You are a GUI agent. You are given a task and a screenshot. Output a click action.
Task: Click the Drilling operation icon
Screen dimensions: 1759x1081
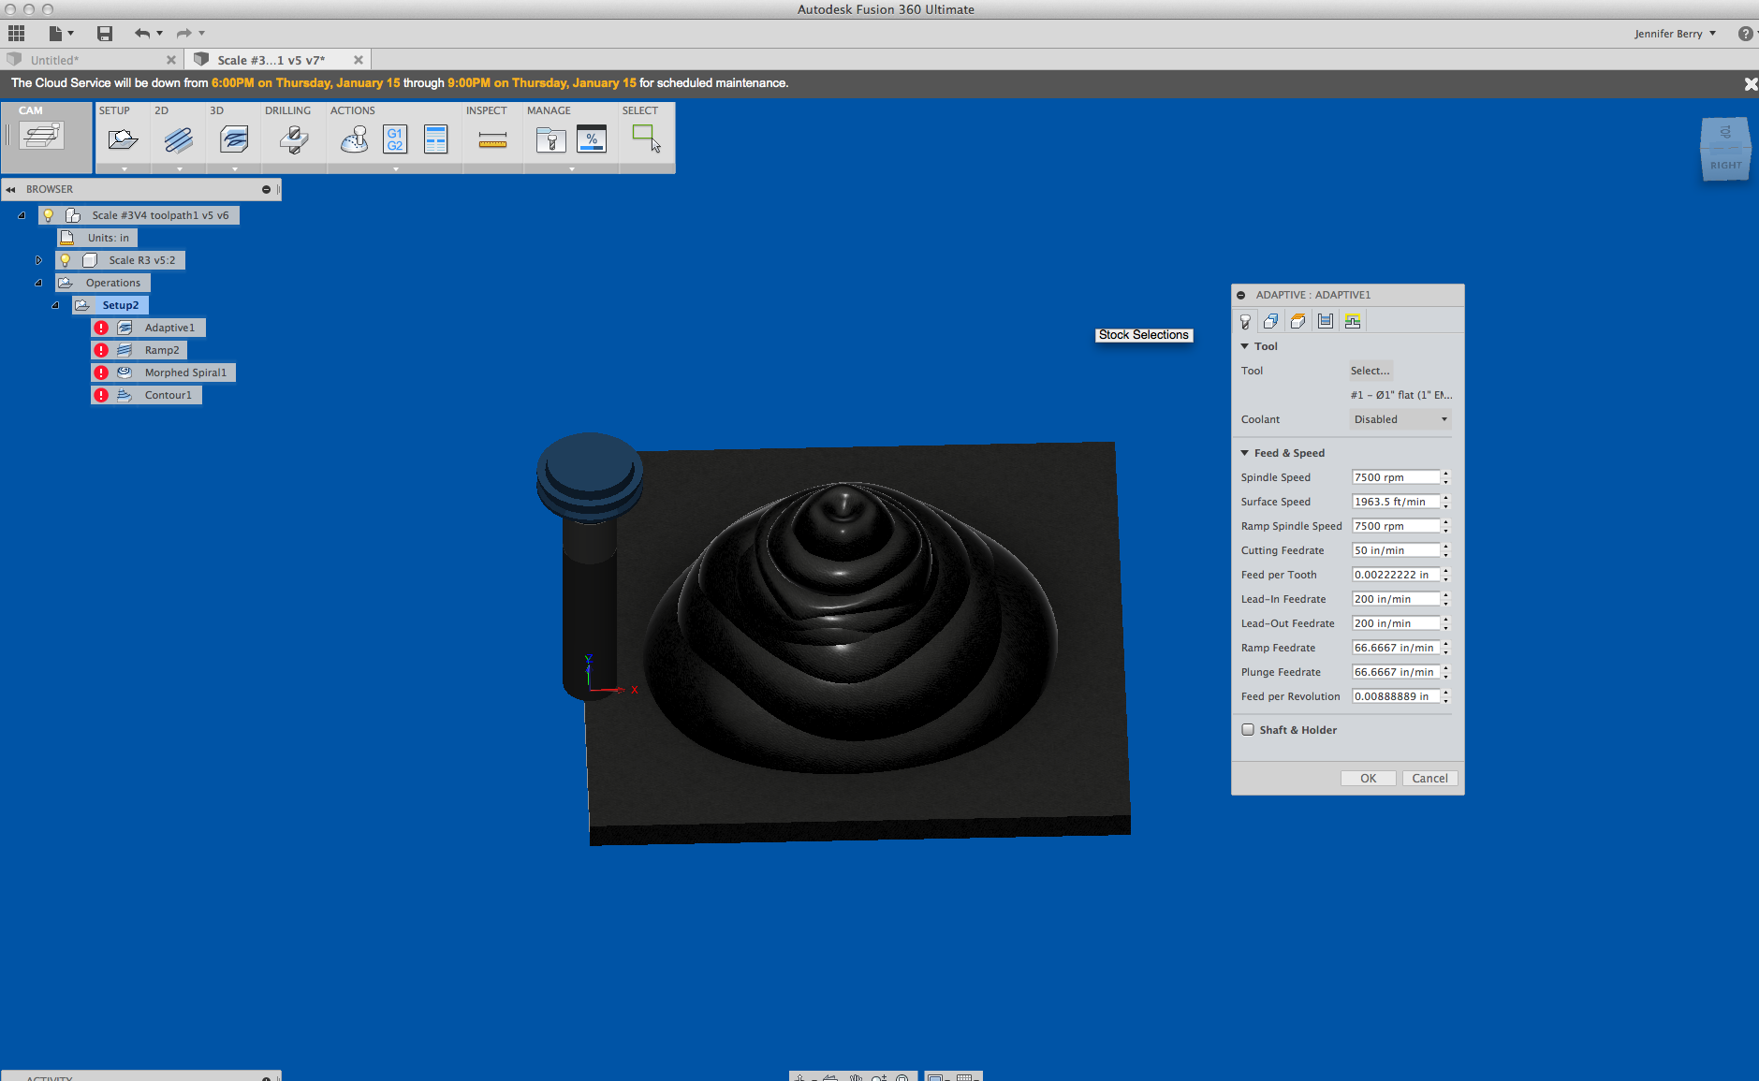pyautogui.click(x=294, y=140)
